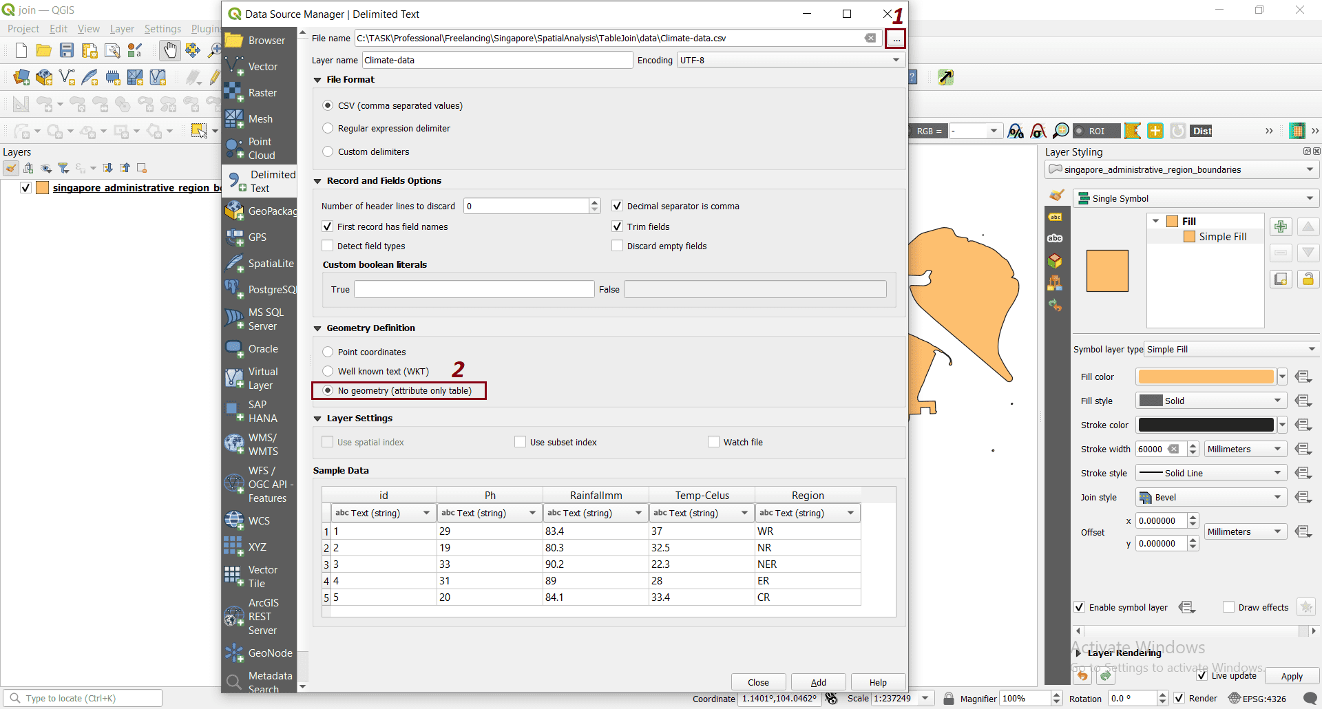The height and width of the screenshot is (709, 1322).
Task: Check the Watch file option
Action: click(714, 441)
